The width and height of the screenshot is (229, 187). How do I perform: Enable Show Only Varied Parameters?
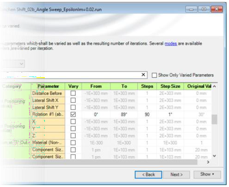click(154, 75)
